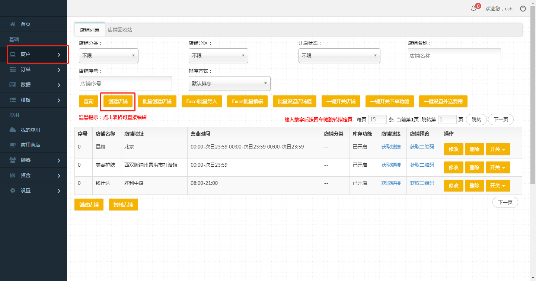Click 获取二维码 link for 美容护肤
This screenshot has width=536, height=281.
click(422, 165)
